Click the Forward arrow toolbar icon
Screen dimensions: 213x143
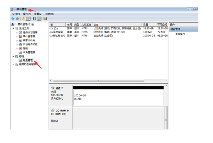click(x=17, y=19)
